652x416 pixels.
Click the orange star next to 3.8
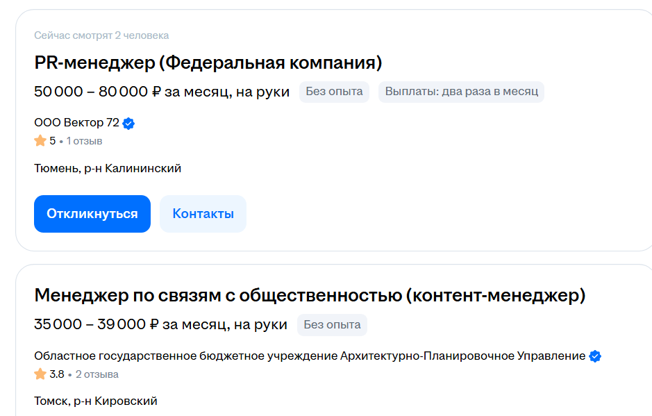(x=40, y=374)
